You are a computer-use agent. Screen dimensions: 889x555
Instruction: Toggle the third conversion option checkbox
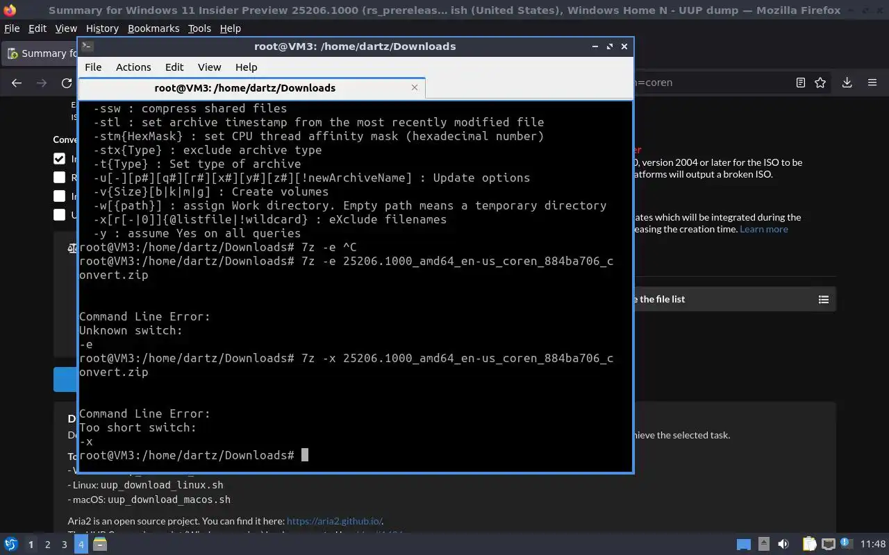[60, 196]
